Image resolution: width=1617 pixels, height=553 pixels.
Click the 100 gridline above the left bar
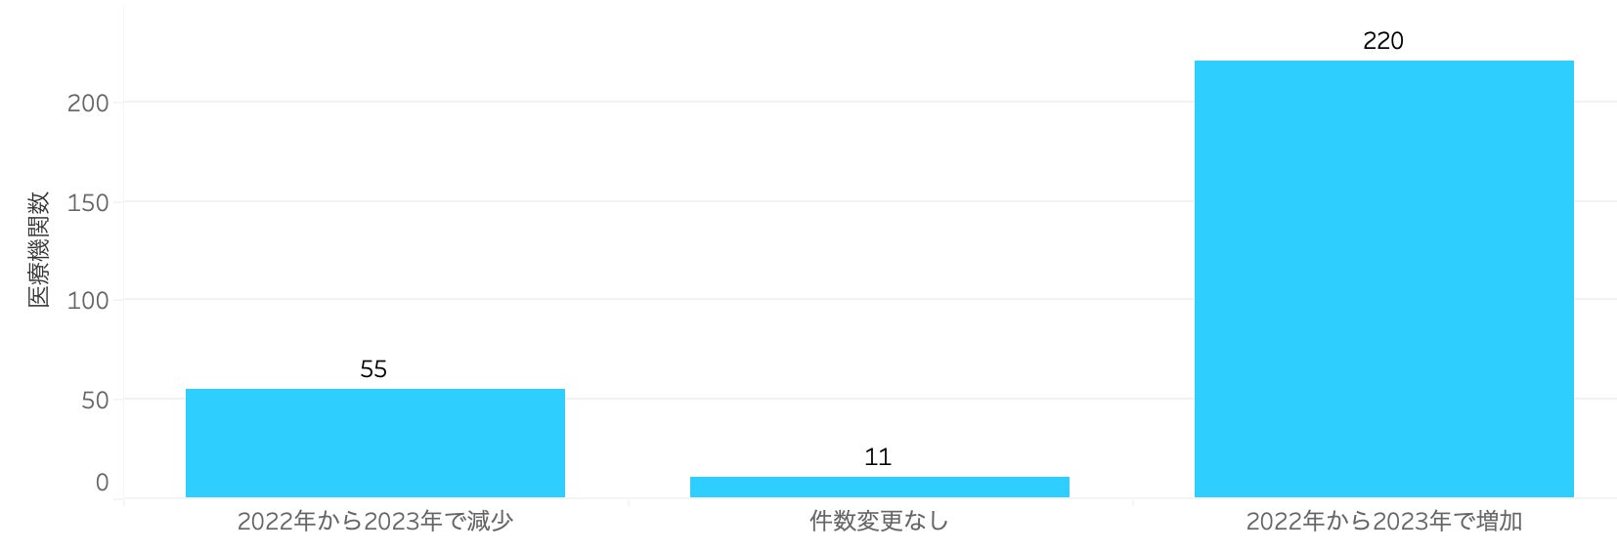[374, 299]
